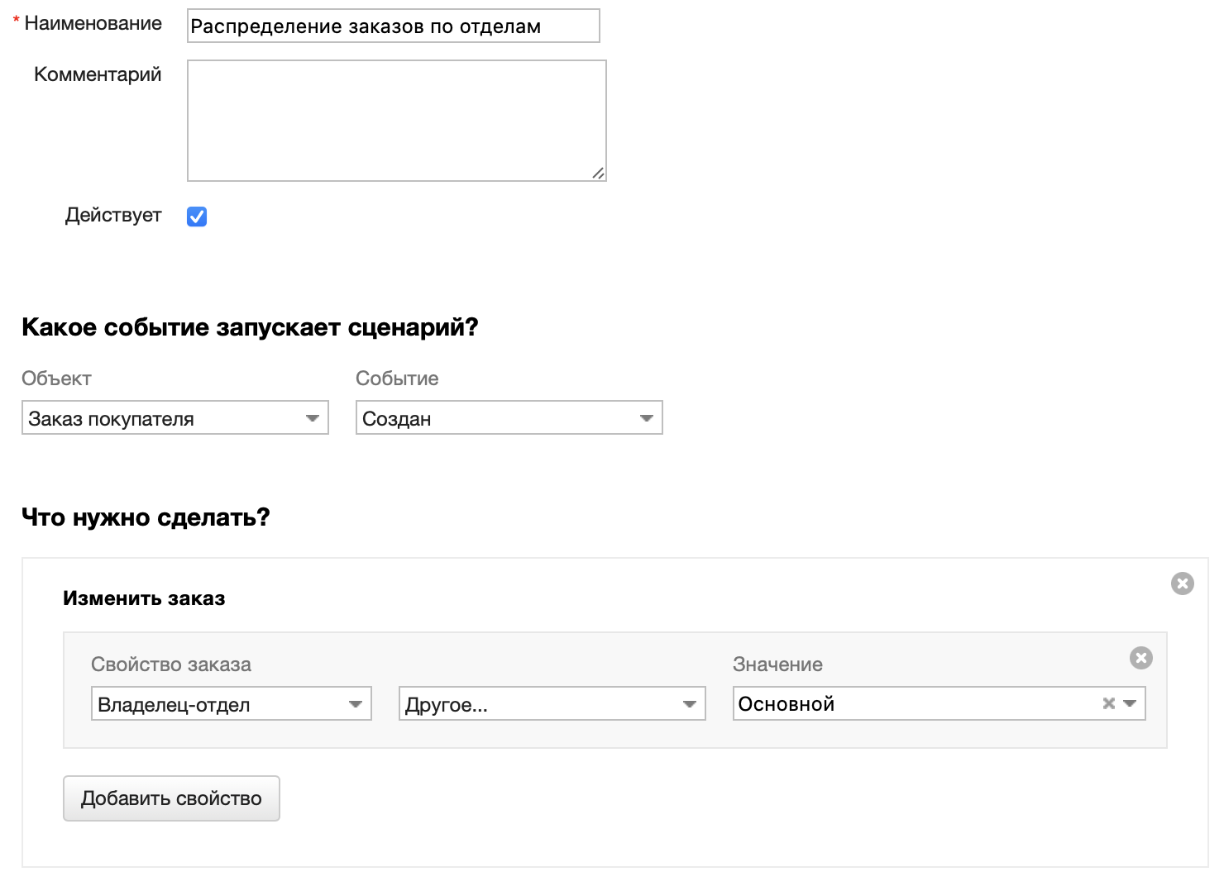Click the 'Что нужно сделать?' heading

coord(146,517)
